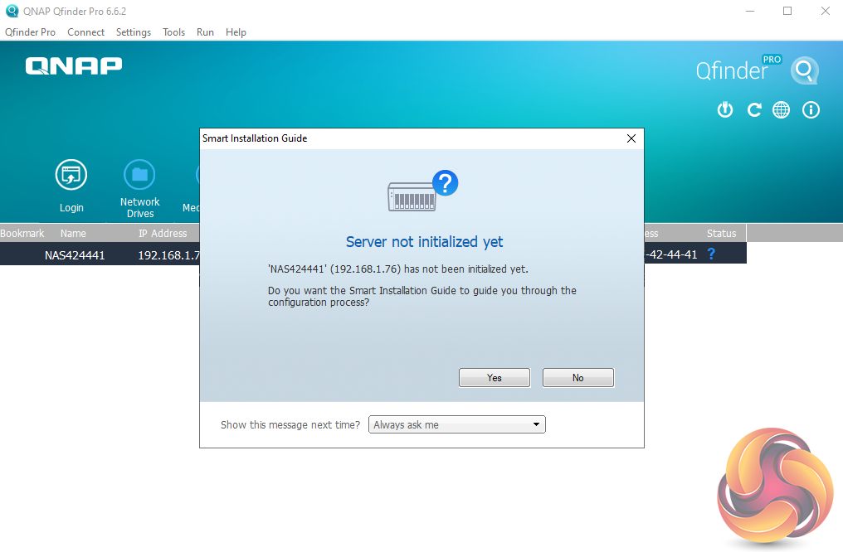The height and width of the screenshot is (552, 843).
Task: Click the 'Server not initialized yet' heading
Action: tap(424, 242)
